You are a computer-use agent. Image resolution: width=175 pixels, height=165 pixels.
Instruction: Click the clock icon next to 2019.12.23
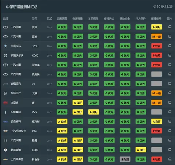point(155,7)
